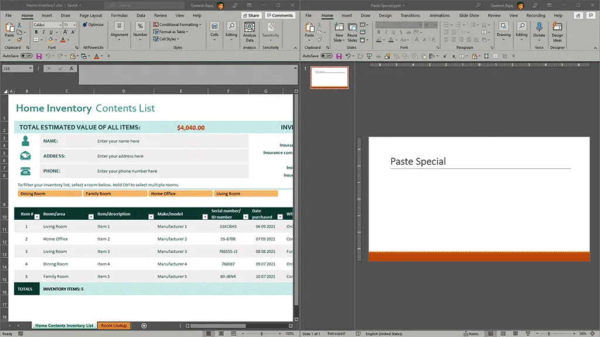Image resolution: width=600 pixels, height=337 pixels.
Task: Open Item/description column filter dropdown
Action: pyautogui.click(x=151, y=217)
